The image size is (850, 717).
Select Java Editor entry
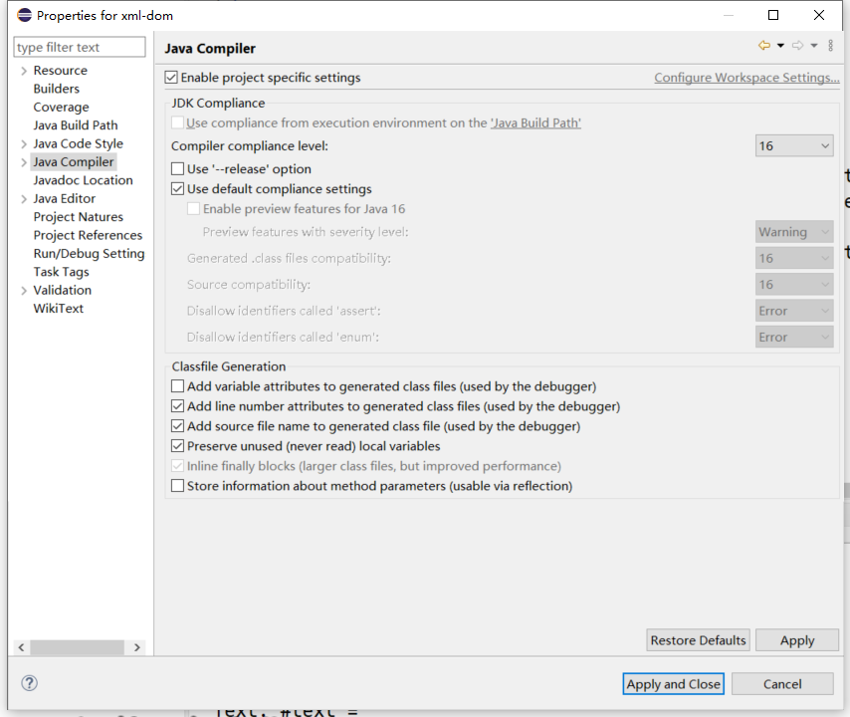pos(65,198)
